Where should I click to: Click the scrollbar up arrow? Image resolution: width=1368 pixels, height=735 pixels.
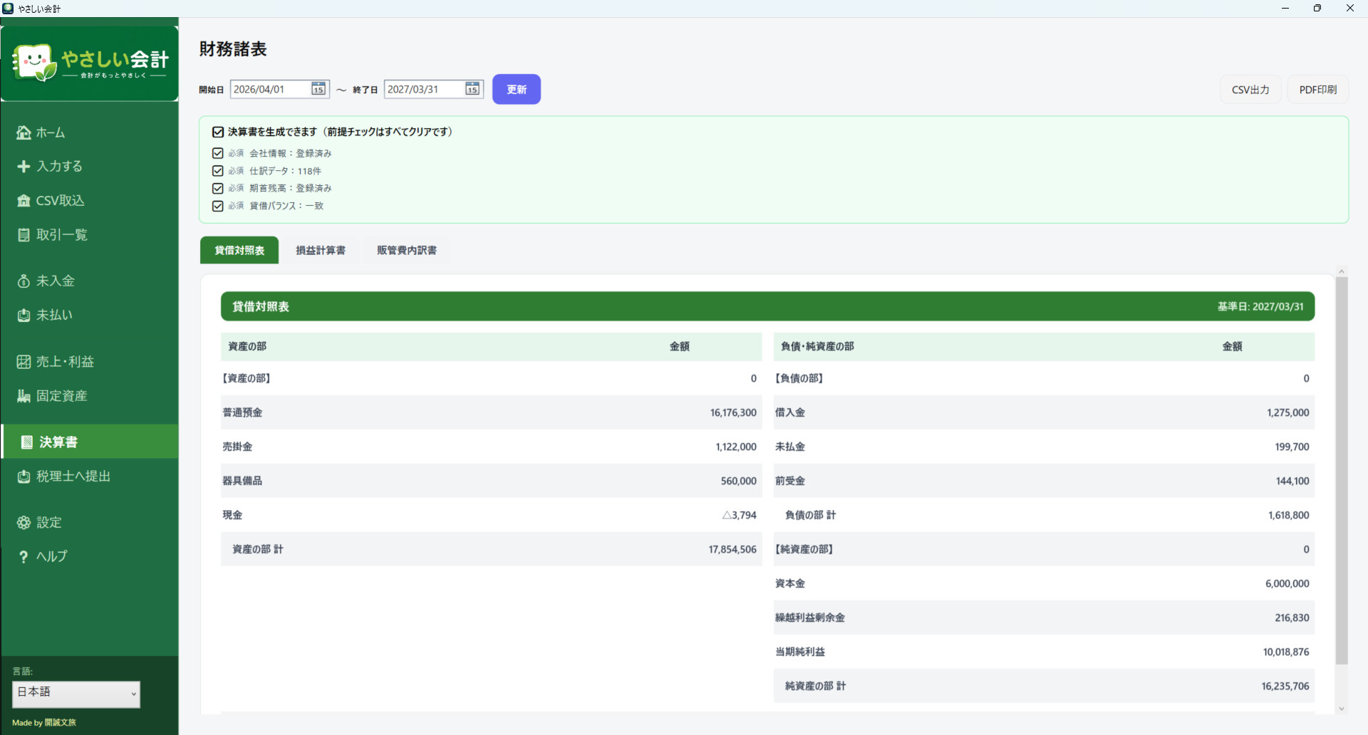pos(1342,271)
